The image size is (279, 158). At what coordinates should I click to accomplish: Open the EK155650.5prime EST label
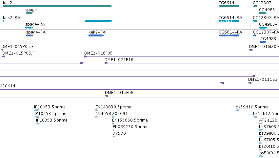[130, 120]
